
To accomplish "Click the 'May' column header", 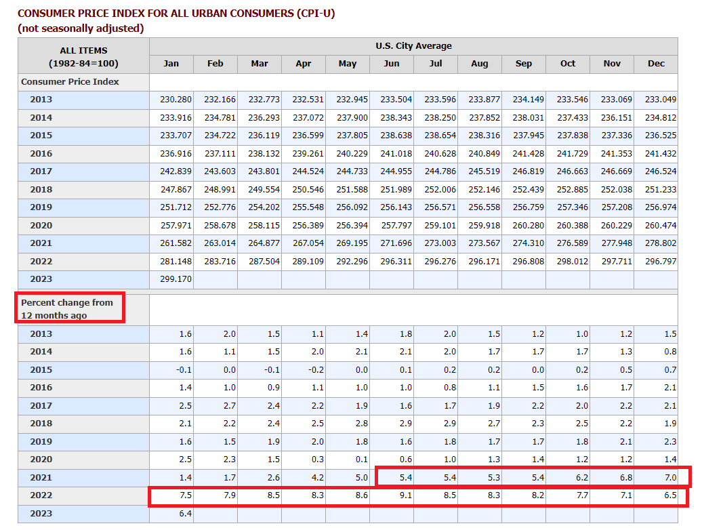I will 348,64.
